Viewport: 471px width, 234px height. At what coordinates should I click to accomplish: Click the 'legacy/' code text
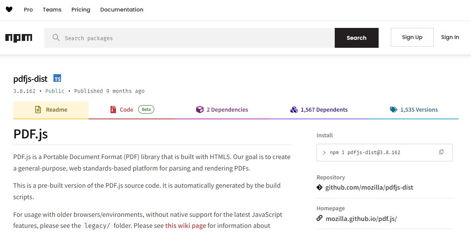tap(97, 226)
